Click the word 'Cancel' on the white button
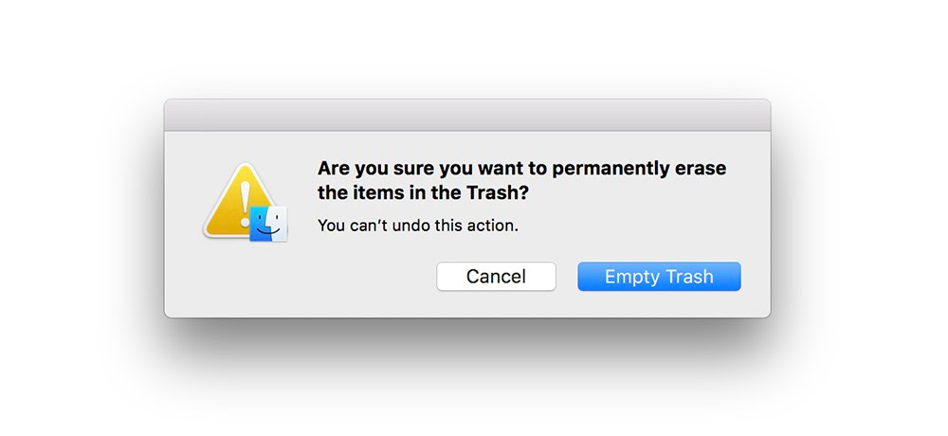 pos(497,277)
